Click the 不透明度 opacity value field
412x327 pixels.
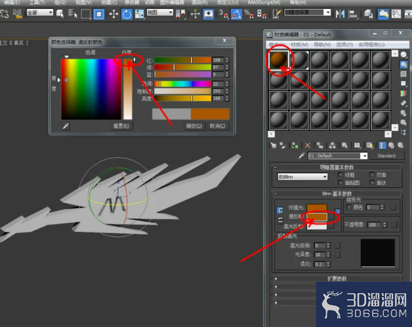coord(374,225)
